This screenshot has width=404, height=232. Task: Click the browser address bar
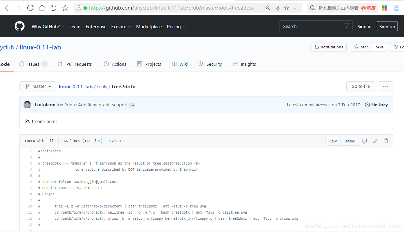tap(171, 7)
